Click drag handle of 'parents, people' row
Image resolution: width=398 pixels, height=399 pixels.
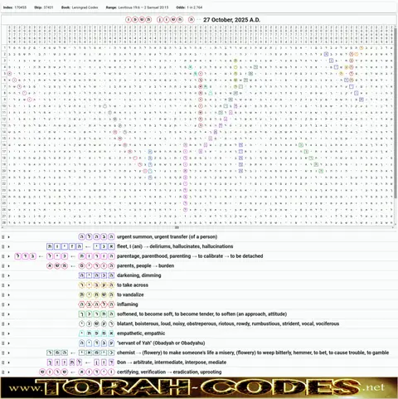coord(3,266)
